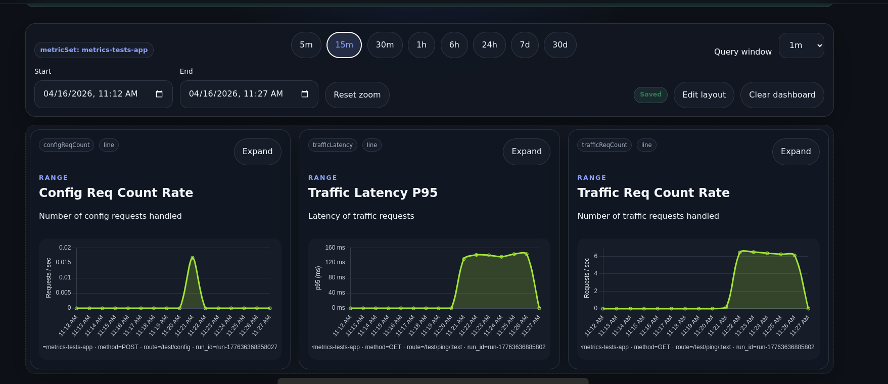Select the 1h time range
Viewport: 888px width, 384px height.
pyautogui.click(x=422, y=45)
